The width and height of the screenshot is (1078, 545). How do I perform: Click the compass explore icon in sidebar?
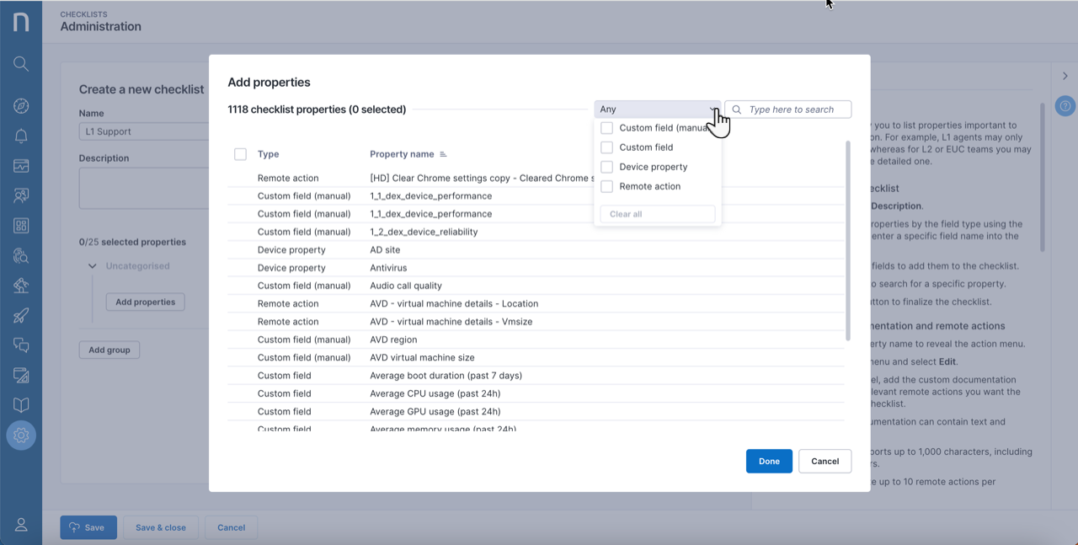coord(21,105)
